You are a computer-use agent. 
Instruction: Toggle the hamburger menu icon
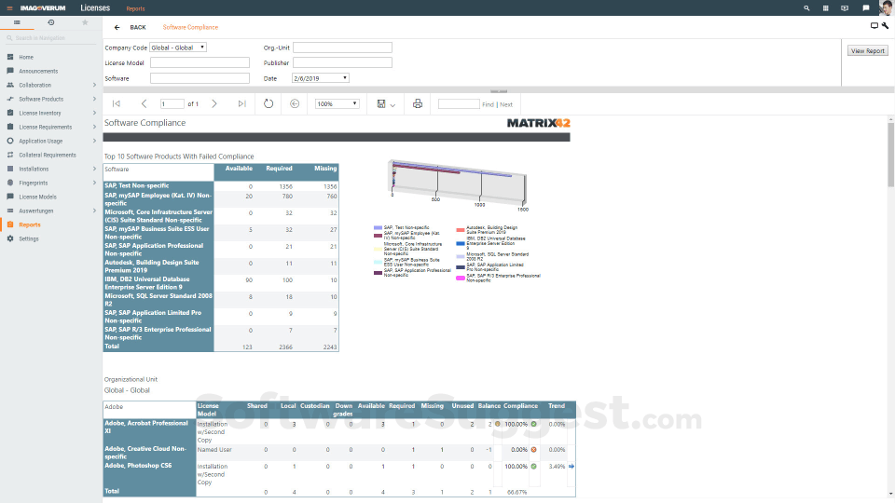pyautogui.click(x=17, y=21)
